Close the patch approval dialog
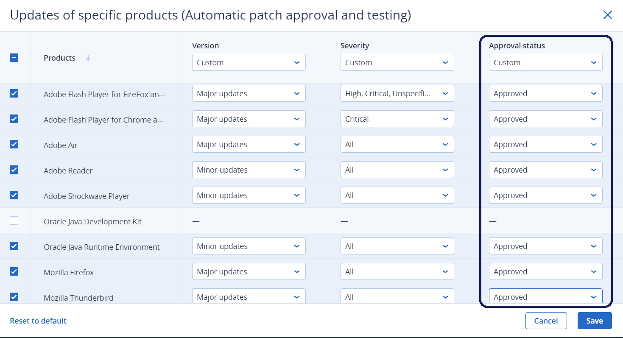 (x=607, y=15)
